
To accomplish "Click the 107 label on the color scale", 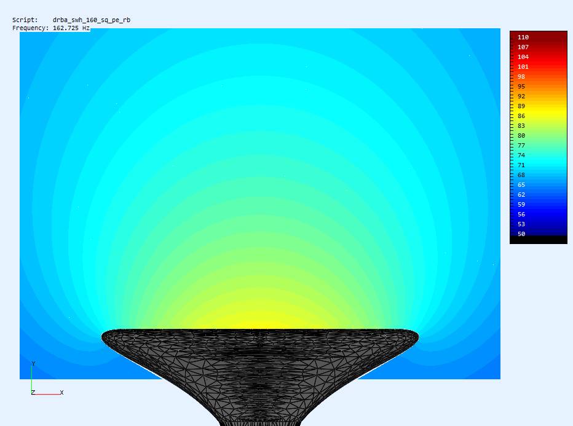I will [x=523, y=47].
